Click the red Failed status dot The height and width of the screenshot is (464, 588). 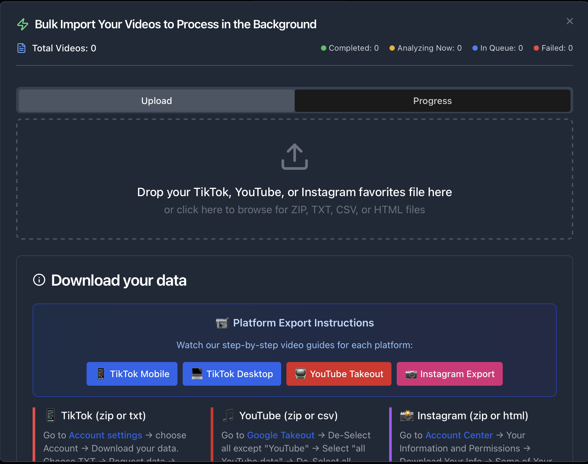536,48
